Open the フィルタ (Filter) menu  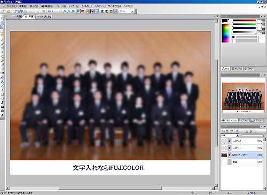[x=87, y=6]
